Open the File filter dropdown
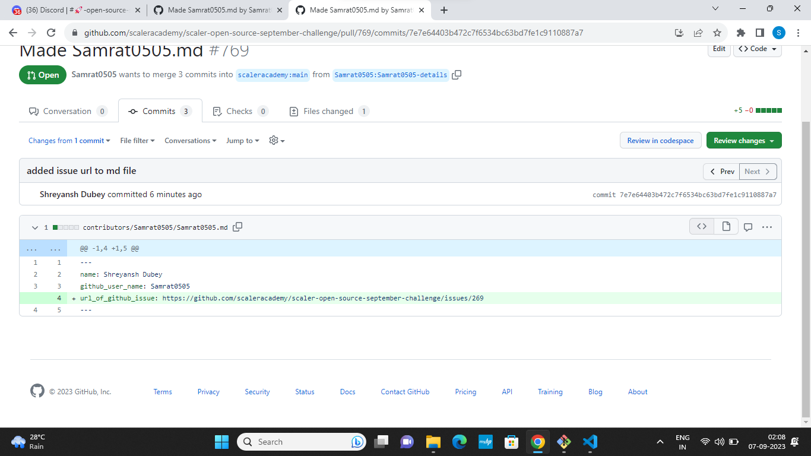This screenshot has height=456, width=811. 137,140
